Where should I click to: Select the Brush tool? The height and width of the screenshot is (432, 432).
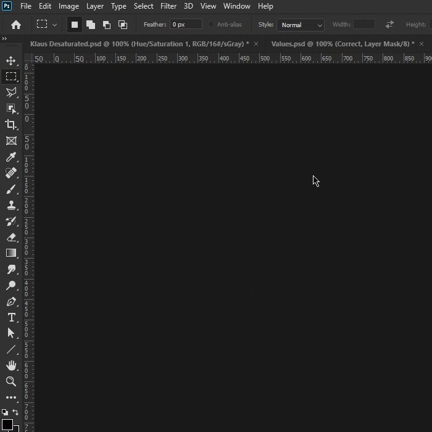11,189
